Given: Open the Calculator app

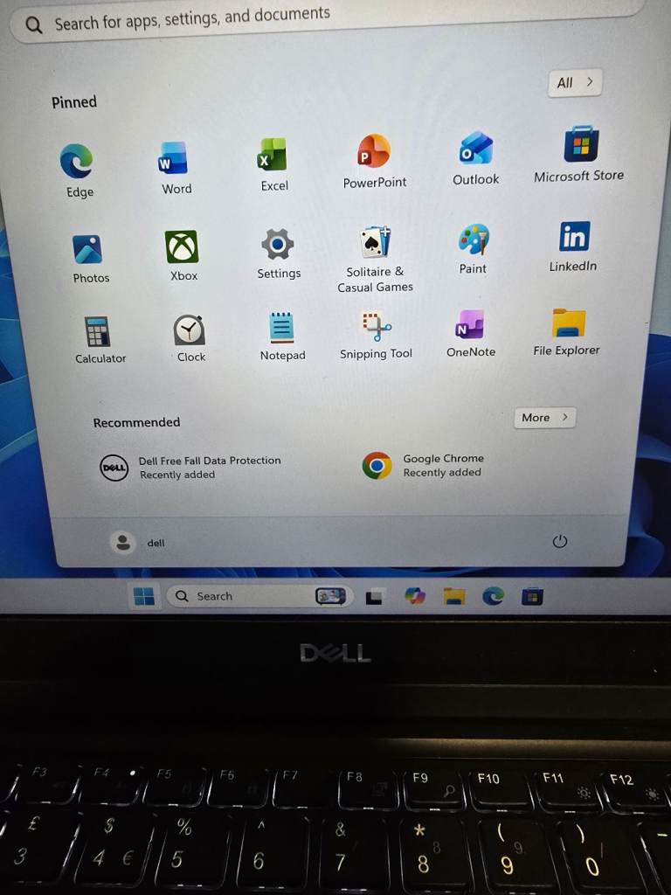Looking at the screenshot, I should (x=98, y=333).
